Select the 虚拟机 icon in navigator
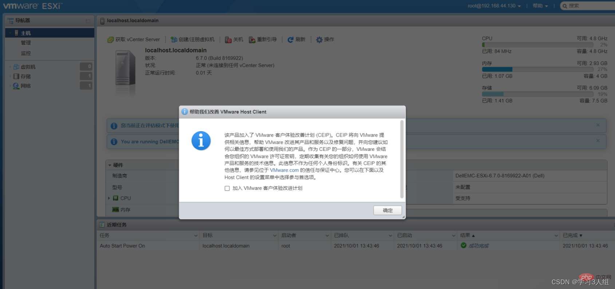This screenshot has height=289, width=615. [16, 67]
